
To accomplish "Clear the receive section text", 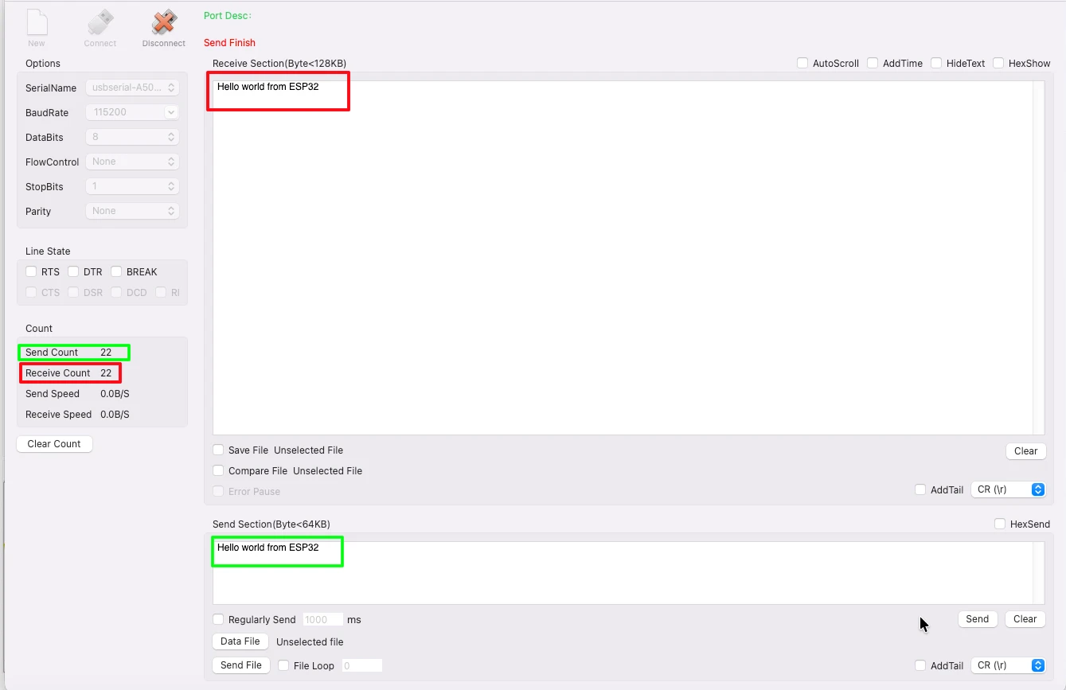I will (x=1025, y=451).
